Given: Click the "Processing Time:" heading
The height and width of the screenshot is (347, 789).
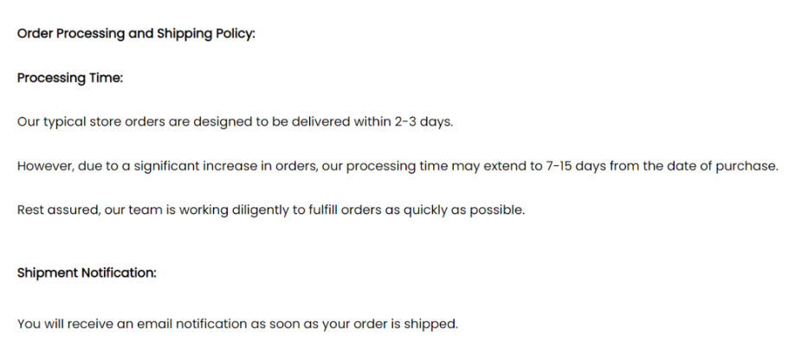Looking at the screenshot, I should click(x=70, y=78).
